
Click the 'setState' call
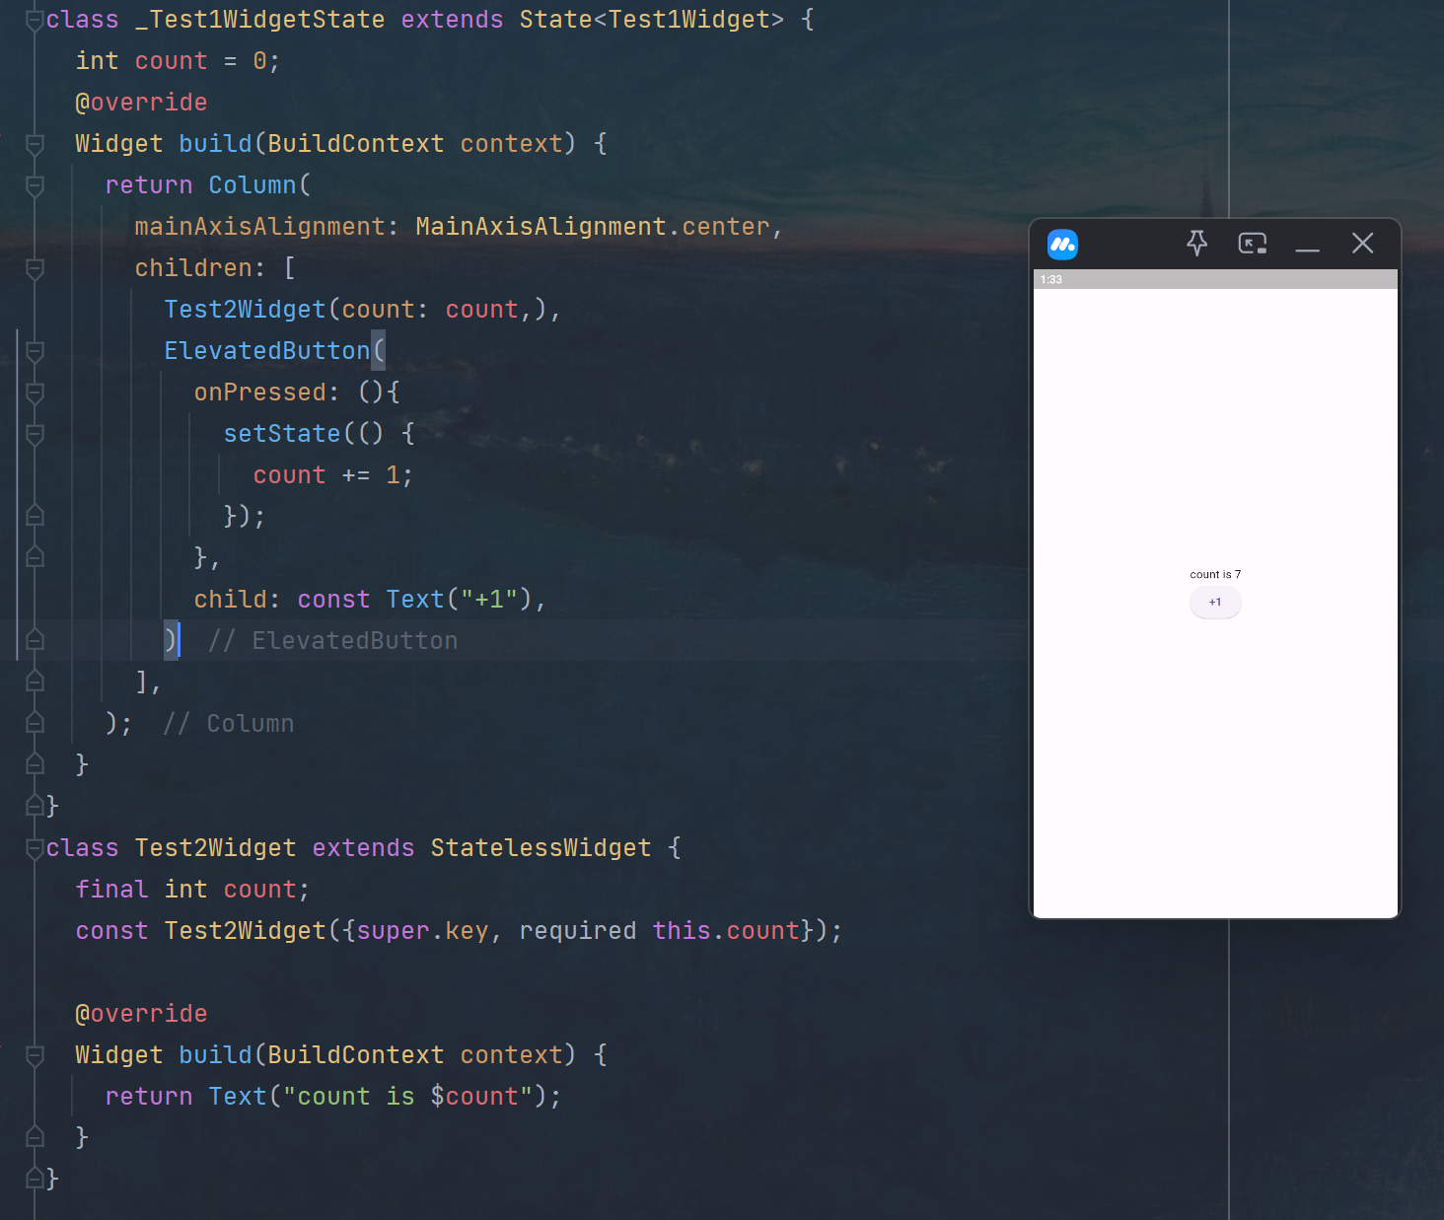pos(281,434)
